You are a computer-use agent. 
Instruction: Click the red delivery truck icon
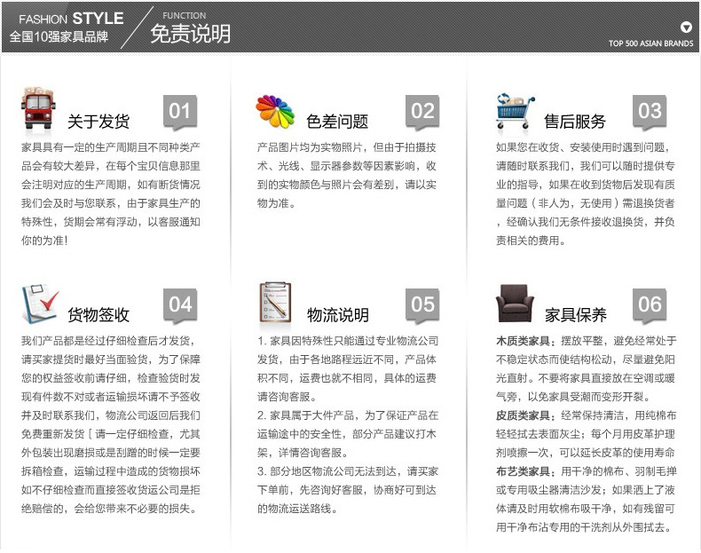pos(37,108)
